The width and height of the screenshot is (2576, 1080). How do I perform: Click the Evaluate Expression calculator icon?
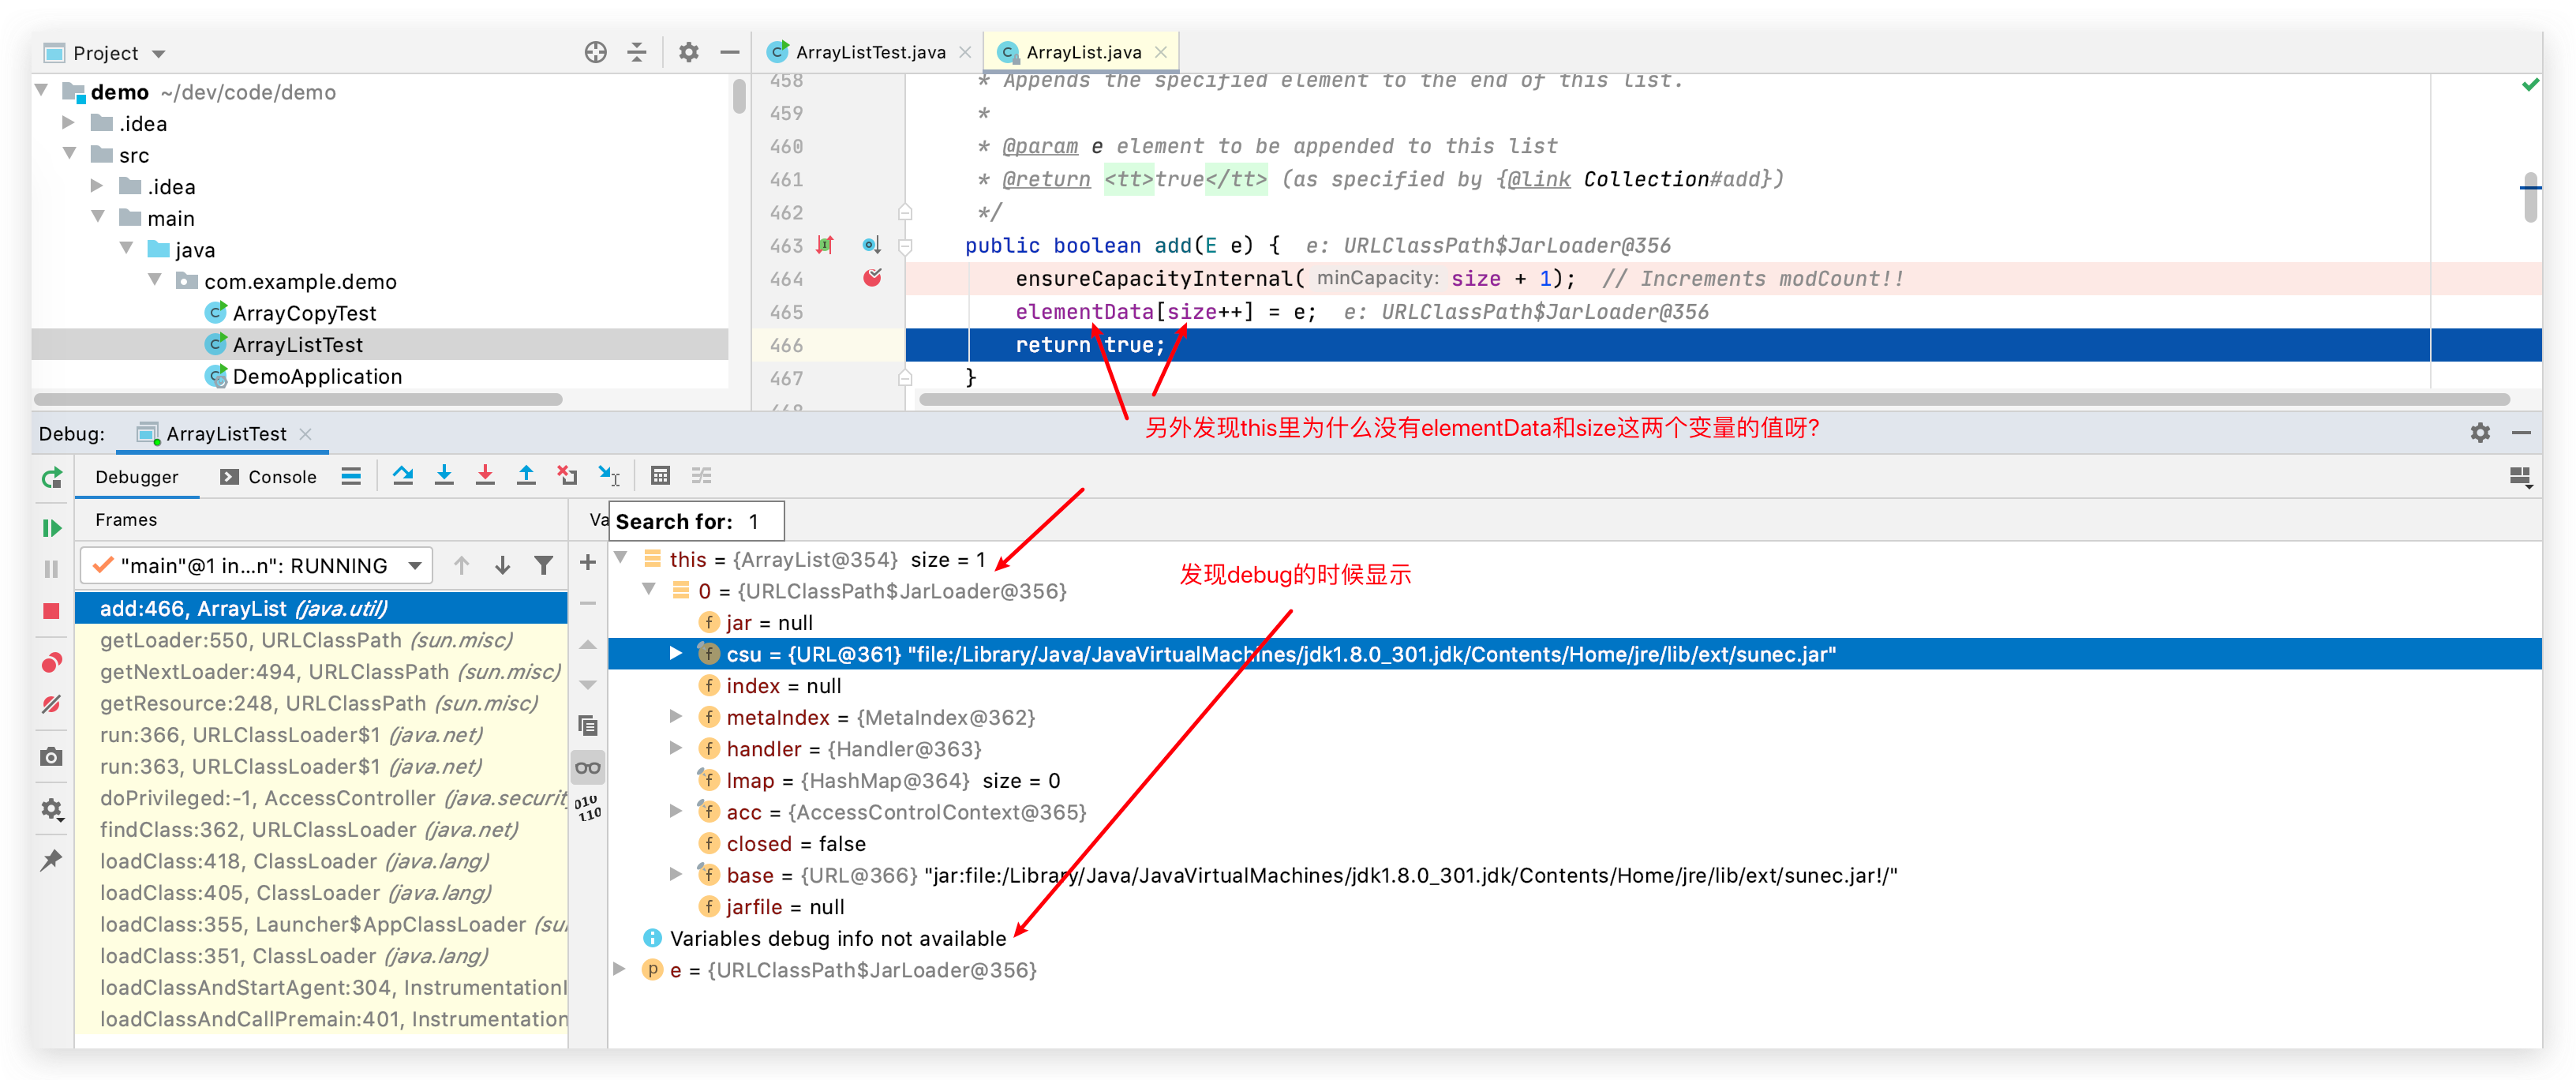[x=660, y=476]
